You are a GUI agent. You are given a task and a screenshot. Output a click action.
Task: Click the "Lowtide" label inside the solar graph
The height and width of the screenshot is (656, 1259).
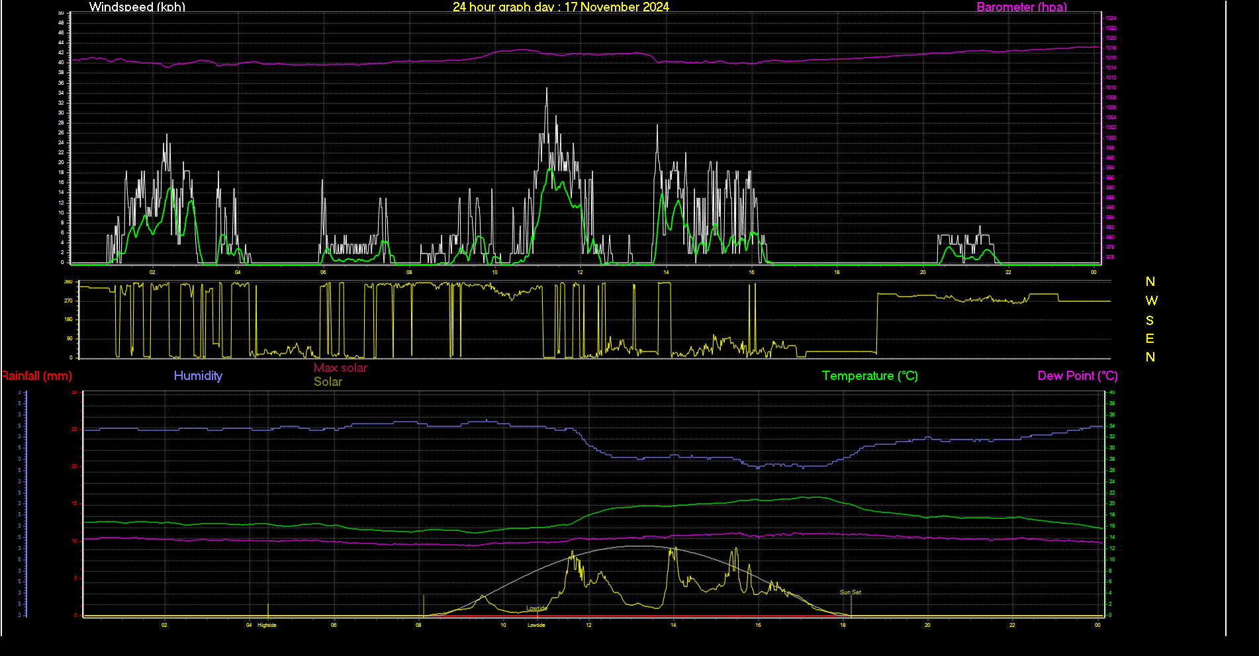pos(537,608)
